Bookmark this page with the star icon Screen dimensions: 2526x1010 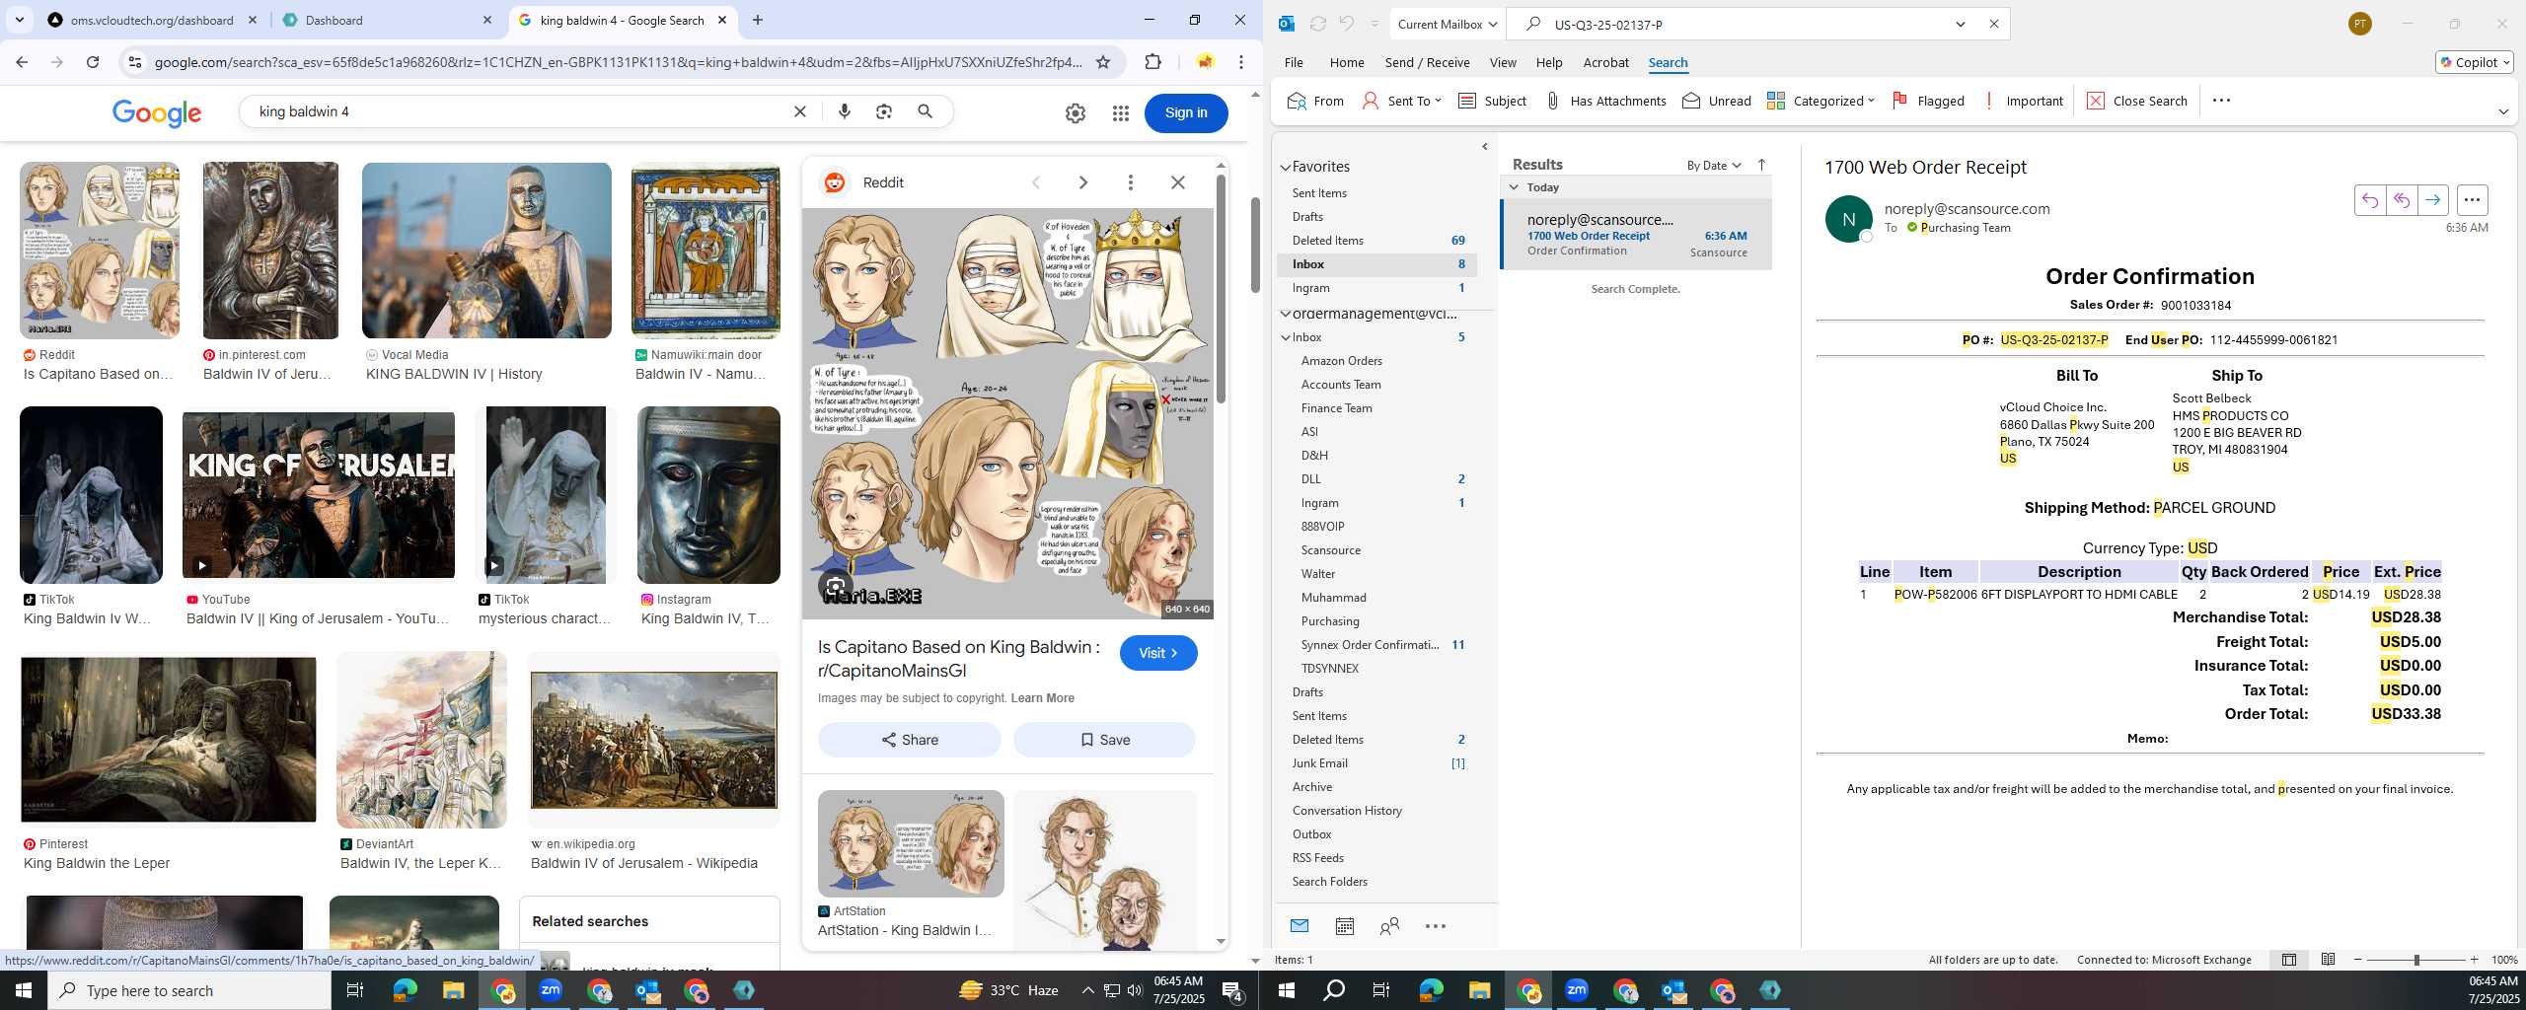pyautogui.click(x=1103, y=62)
